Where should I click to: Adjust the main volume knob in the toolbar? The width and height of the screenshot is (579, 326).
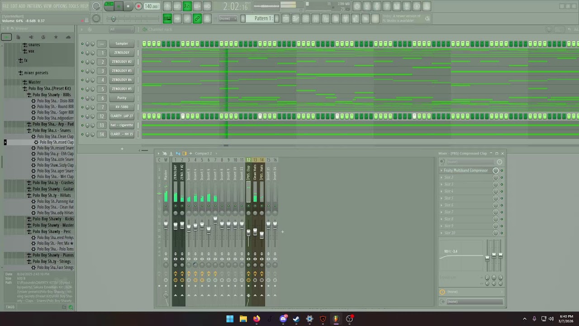pyautogui.click(x=96, y=6)
